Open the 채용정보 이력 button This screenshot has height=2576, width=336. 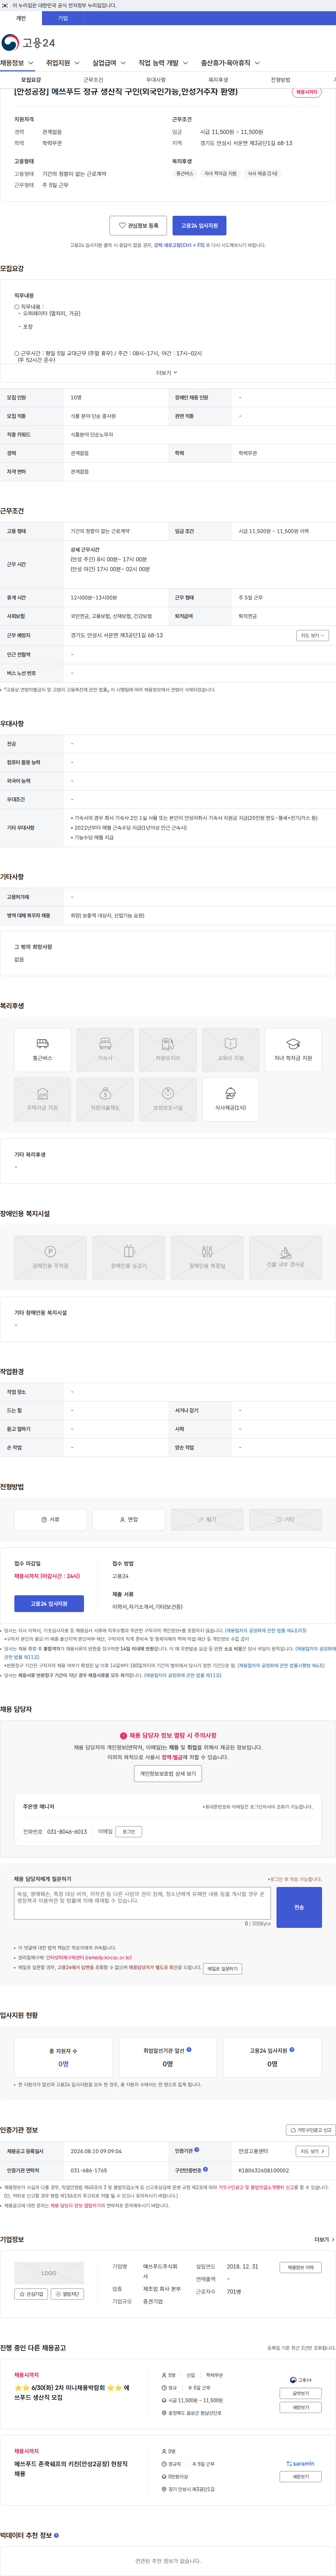pyautogui.click(x=300, y=2268)
